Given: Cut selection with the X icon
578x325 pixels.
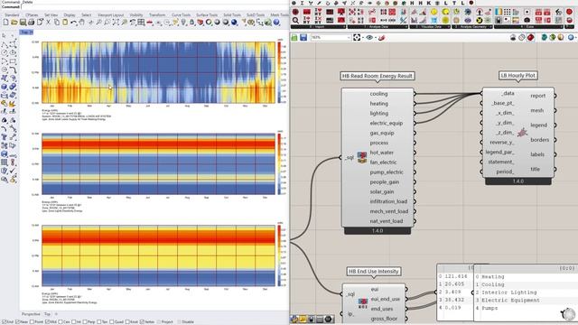Looking at the screenshot, I should [48, 23].
